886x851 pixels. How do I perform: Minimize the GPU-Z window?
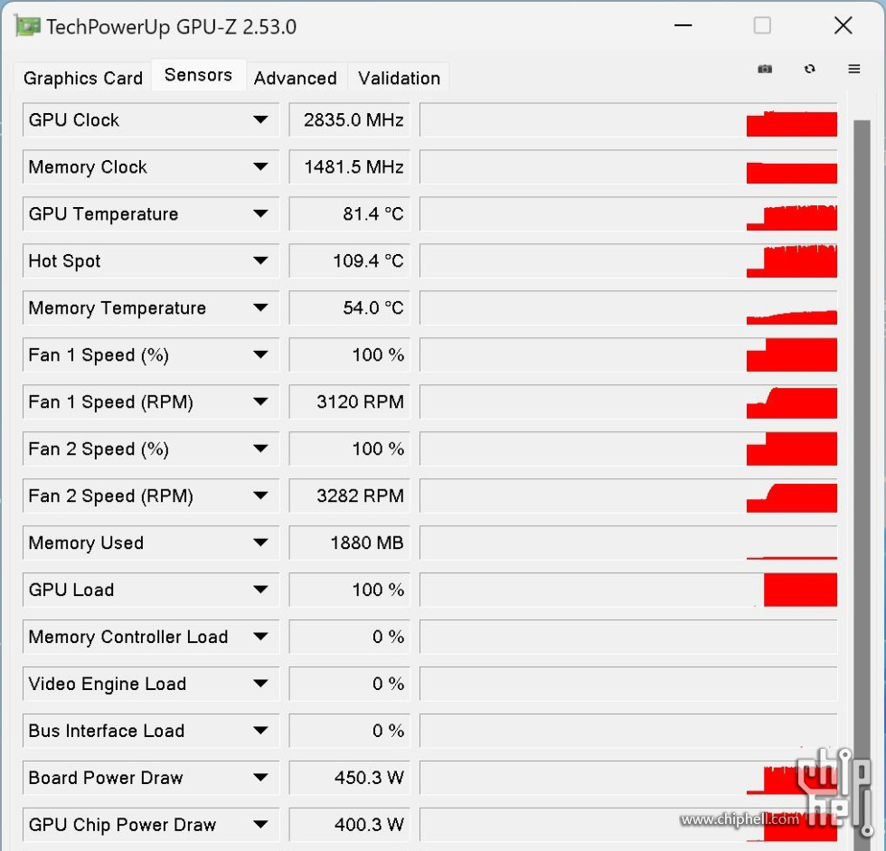click(683, 25)
